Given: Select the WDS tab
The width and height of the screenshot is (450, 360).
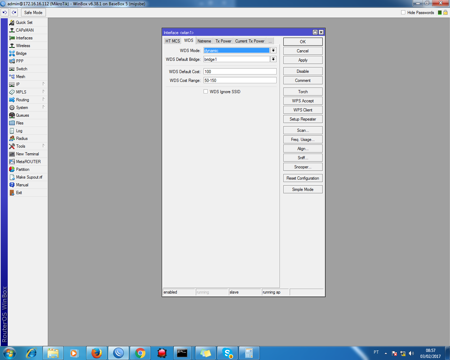Looking at the screenshot, I should (x=189, y=40).
